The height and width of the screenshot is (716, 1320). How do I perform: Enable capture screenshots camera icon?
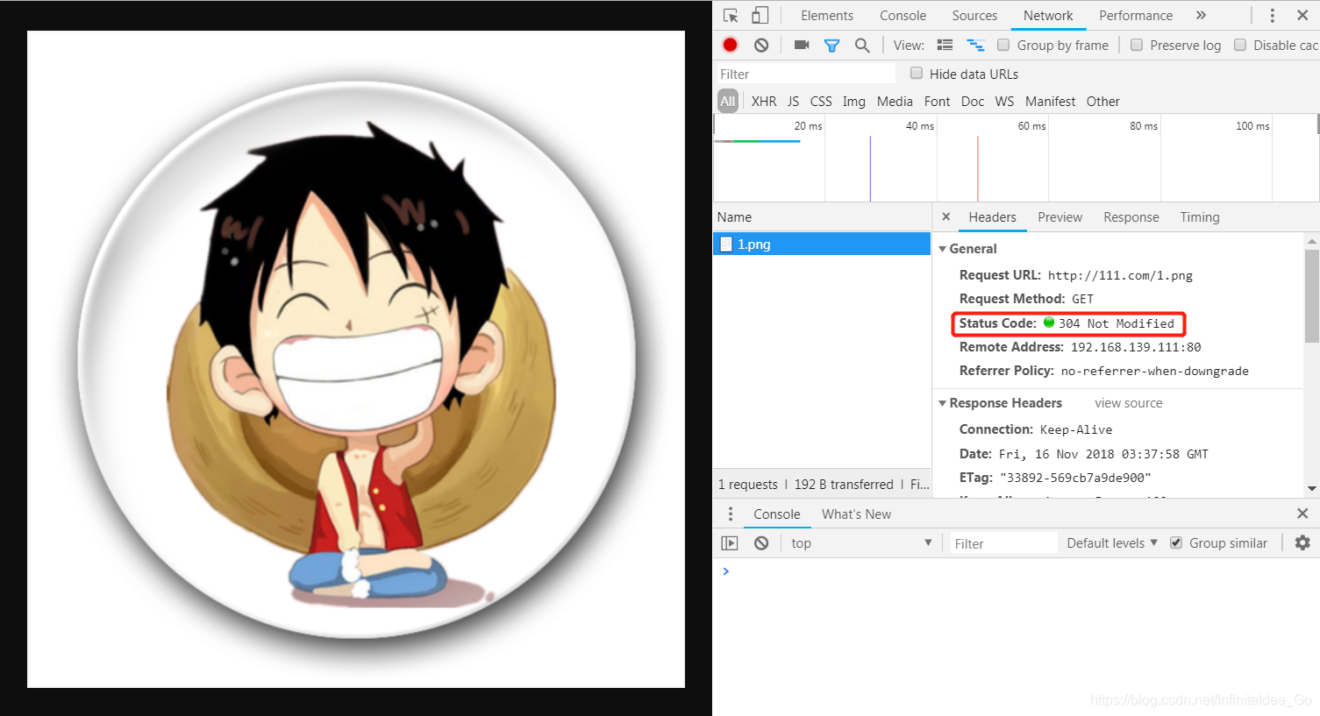tap(802, 45)
